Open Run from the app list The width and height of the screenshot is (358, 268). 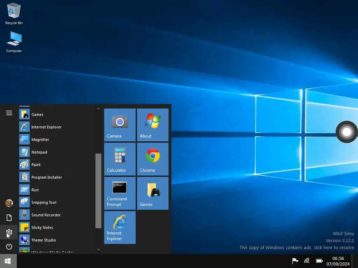coord(57,189)
